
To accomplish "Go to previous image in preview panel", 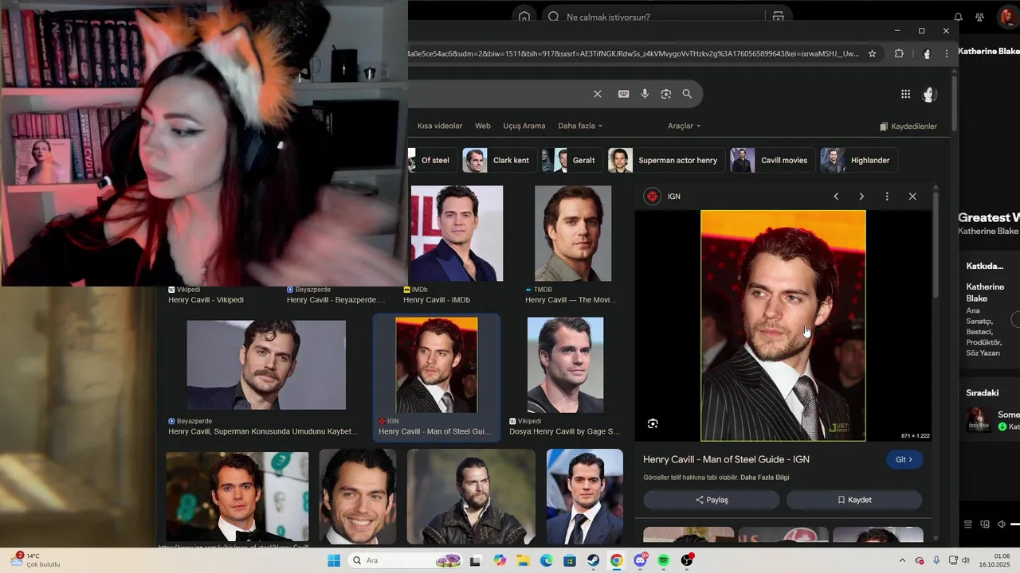I will point(836,197).
